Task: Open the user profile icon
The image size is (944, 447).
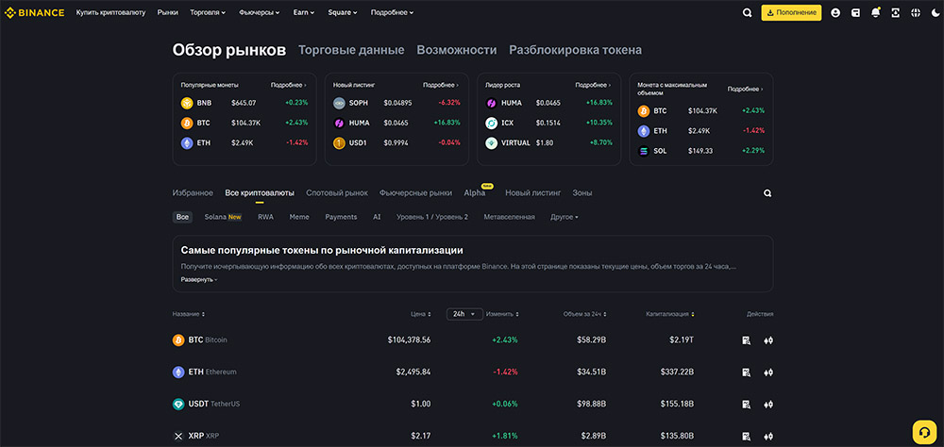Action: [x=835, y=12]
